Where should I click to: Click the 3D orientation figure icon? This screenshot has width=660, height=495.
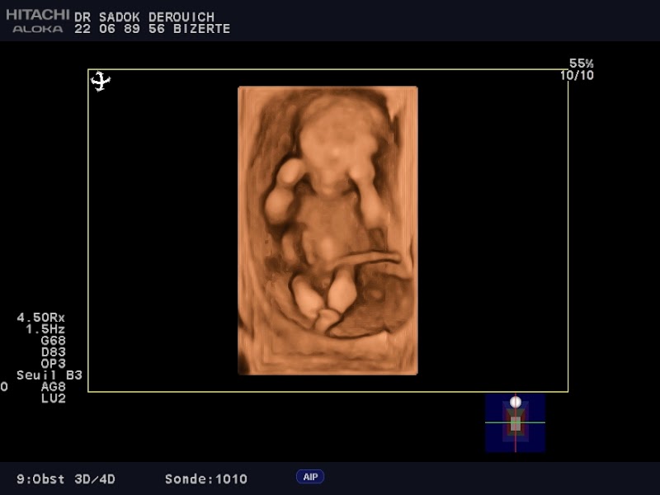pyautogui.click(x=100, y=81)
